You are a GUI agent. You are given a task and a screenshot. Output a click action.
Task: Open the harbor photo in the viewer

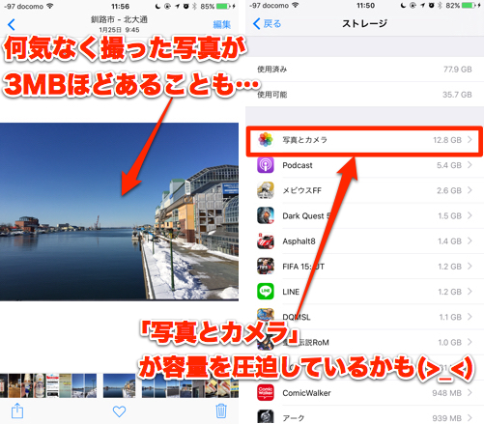point(119,212)
